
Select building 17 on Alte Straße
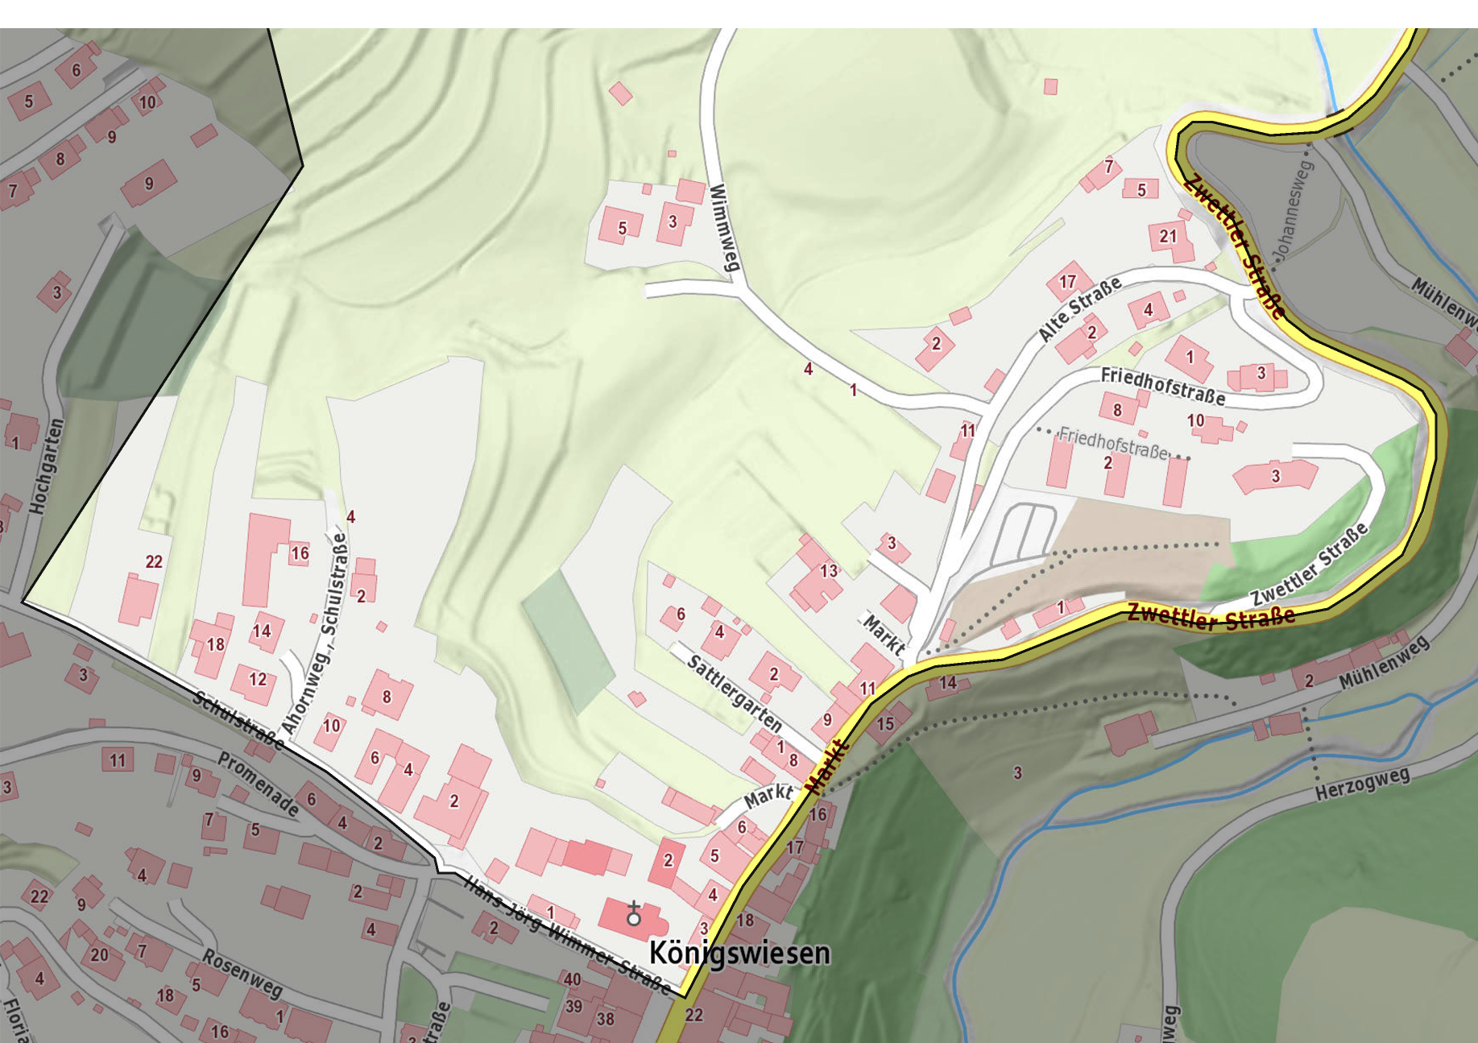pos(1068,281)
